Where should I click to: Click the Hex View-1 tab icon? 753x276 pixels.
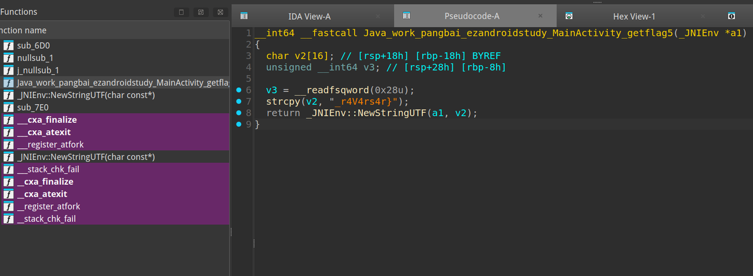[569, 16]
